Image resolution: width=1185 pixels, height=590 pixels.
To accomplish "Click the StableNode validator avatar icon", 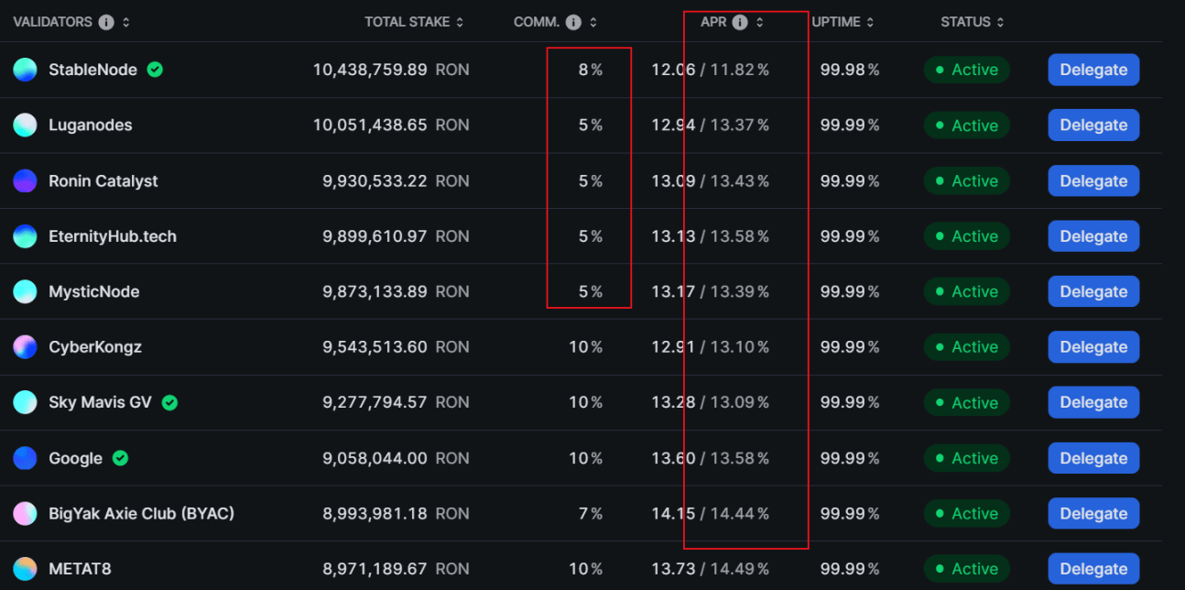I will click(x=25, y=70).
